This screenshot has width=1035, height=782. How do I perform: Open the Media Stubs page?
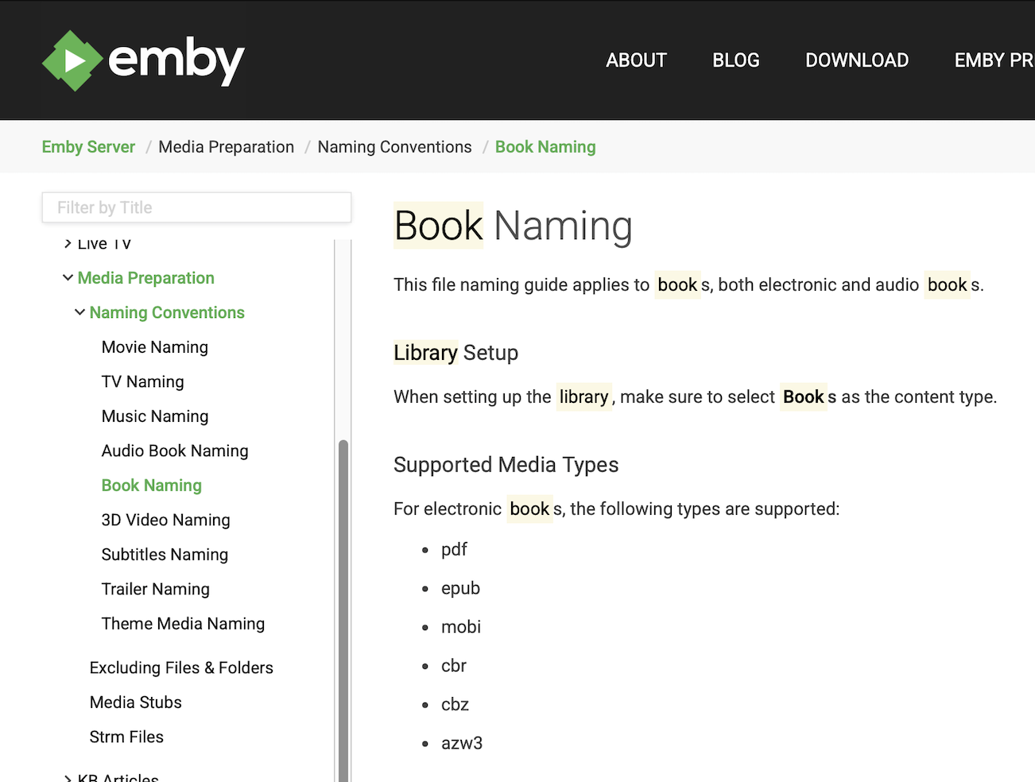coord(136,703)
